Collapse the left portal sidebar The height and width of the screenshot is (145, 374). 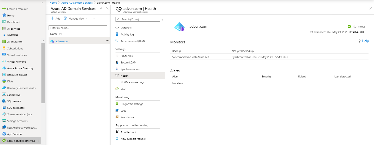click(x=43, y=2)
